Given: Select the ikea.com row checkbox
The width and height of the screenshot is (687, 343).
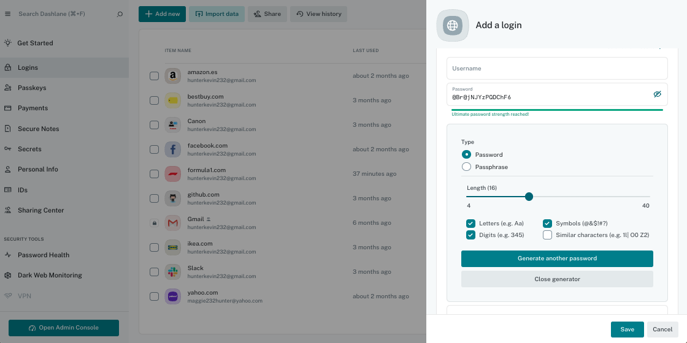Looking at the screenshot, I should tap(154, 247).
